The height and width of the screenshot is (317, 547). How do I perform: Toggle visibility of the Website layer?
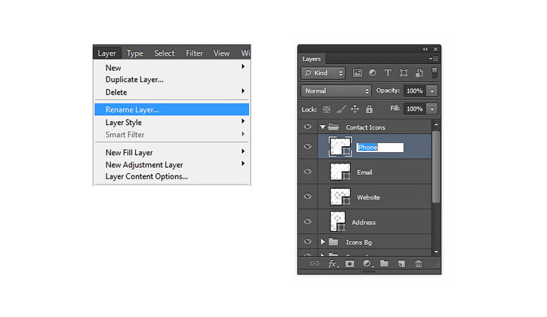pos(307,197)
